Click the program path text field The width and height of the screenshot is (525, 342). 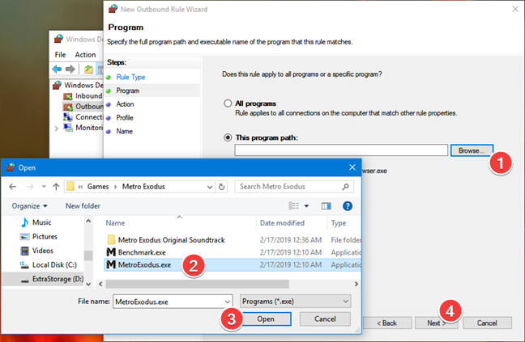click(x=341, y=150)
